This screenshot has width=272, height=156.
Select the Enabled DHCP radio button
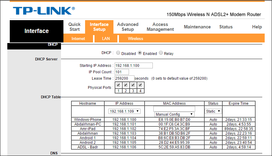[140, 53]
